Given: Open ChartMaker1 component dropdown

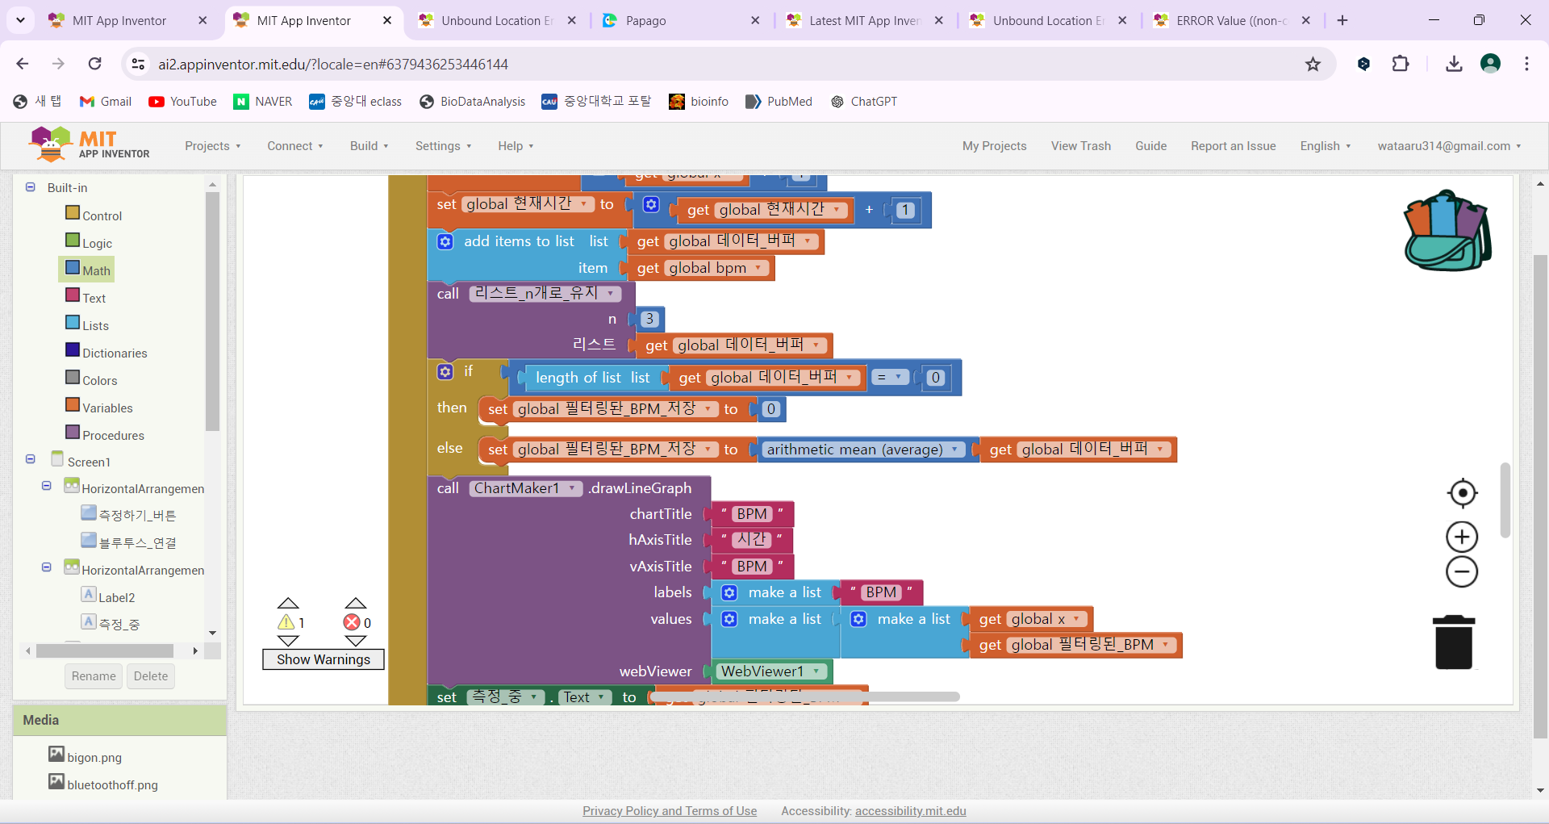Looking at the screenshot, I should [x=572, y=488].
